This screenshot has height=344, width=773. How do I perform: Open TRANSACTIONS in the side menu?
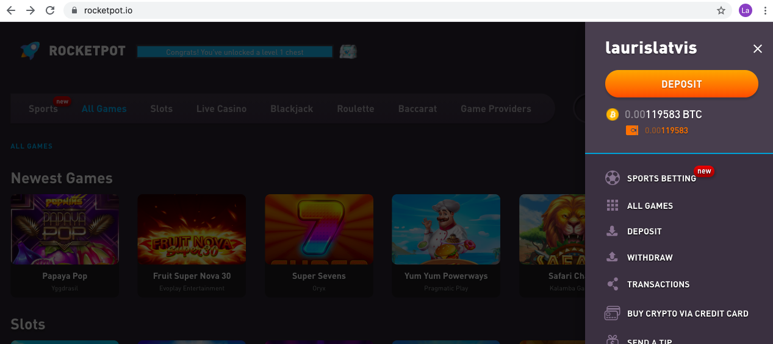(x=658, y=284)
